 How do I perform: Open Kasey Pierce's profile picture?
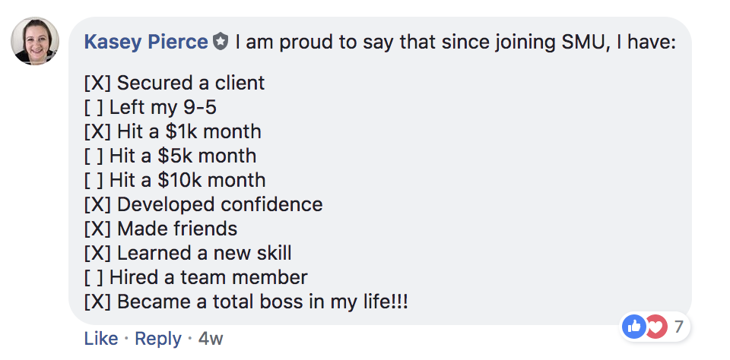[x=35, y=41]
